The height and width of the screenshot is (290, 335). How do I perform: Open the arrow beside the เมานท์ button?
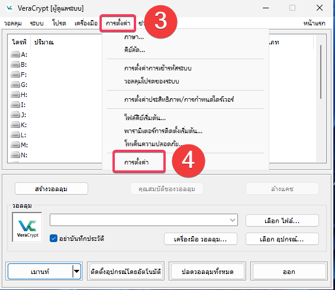click(x=76, y=272)
